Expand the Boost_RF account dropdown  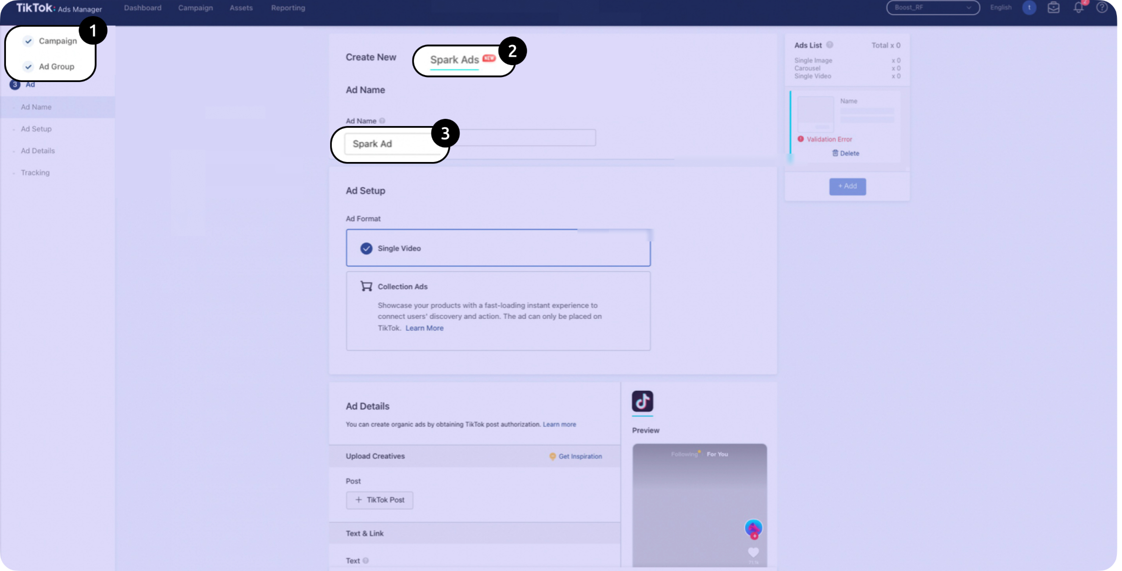coord(933,7)
